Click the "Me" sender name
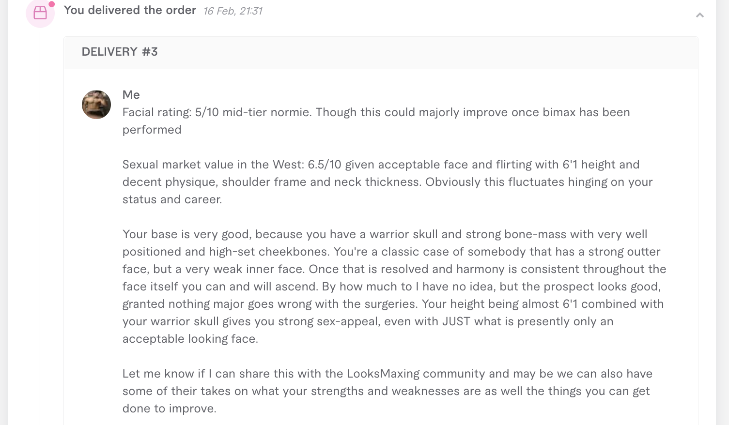This screenshot has height=425, width=729. click(131, 95)
